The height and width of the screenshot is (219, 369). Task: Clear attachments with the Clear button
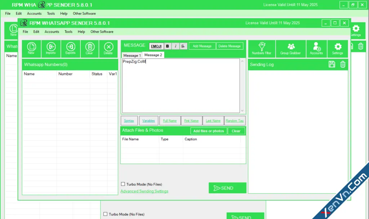[x=236, y=131]
